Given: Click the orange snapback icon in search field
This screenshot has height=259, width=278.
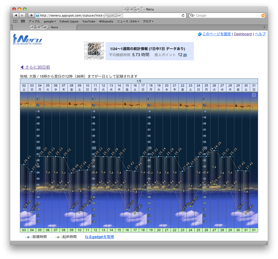Looking at the screenshot, I should (263, 16).
